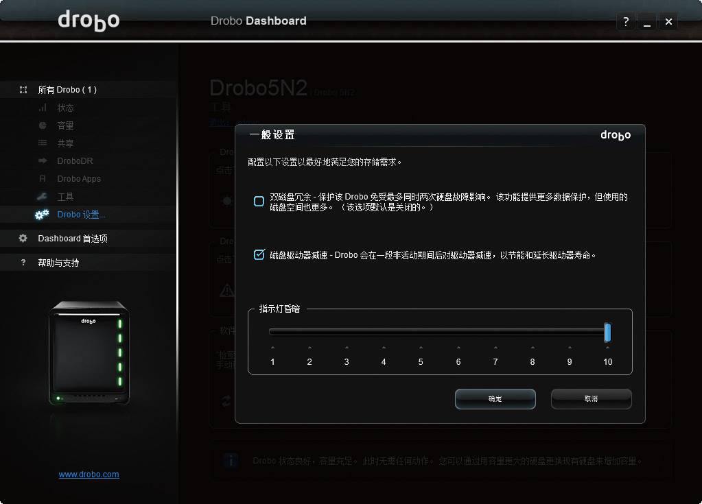Open the 共享 shares menu item
Screen dimensions: 702x504
click(x=65, y=143)
